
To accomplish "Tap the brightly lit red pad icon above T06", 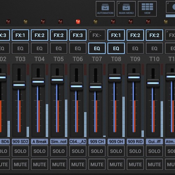I will coord(78,22).
